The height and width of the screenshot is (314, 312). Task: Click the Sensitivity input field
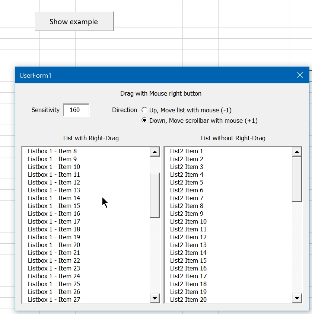pyautogui.click(x=76, y=110)
